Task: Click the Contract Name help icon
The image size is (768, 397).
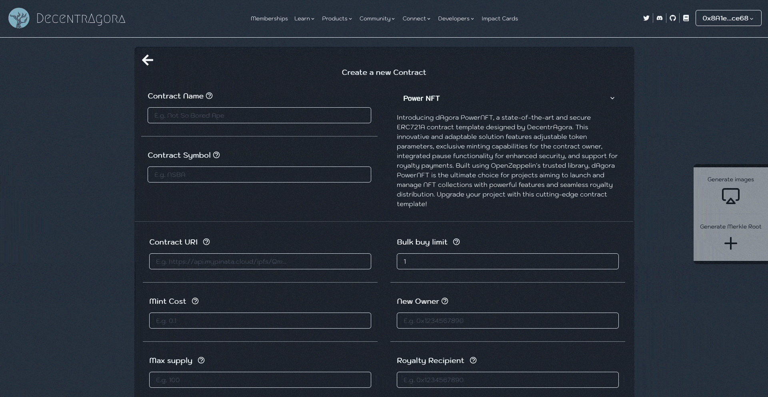Action: 209,96
